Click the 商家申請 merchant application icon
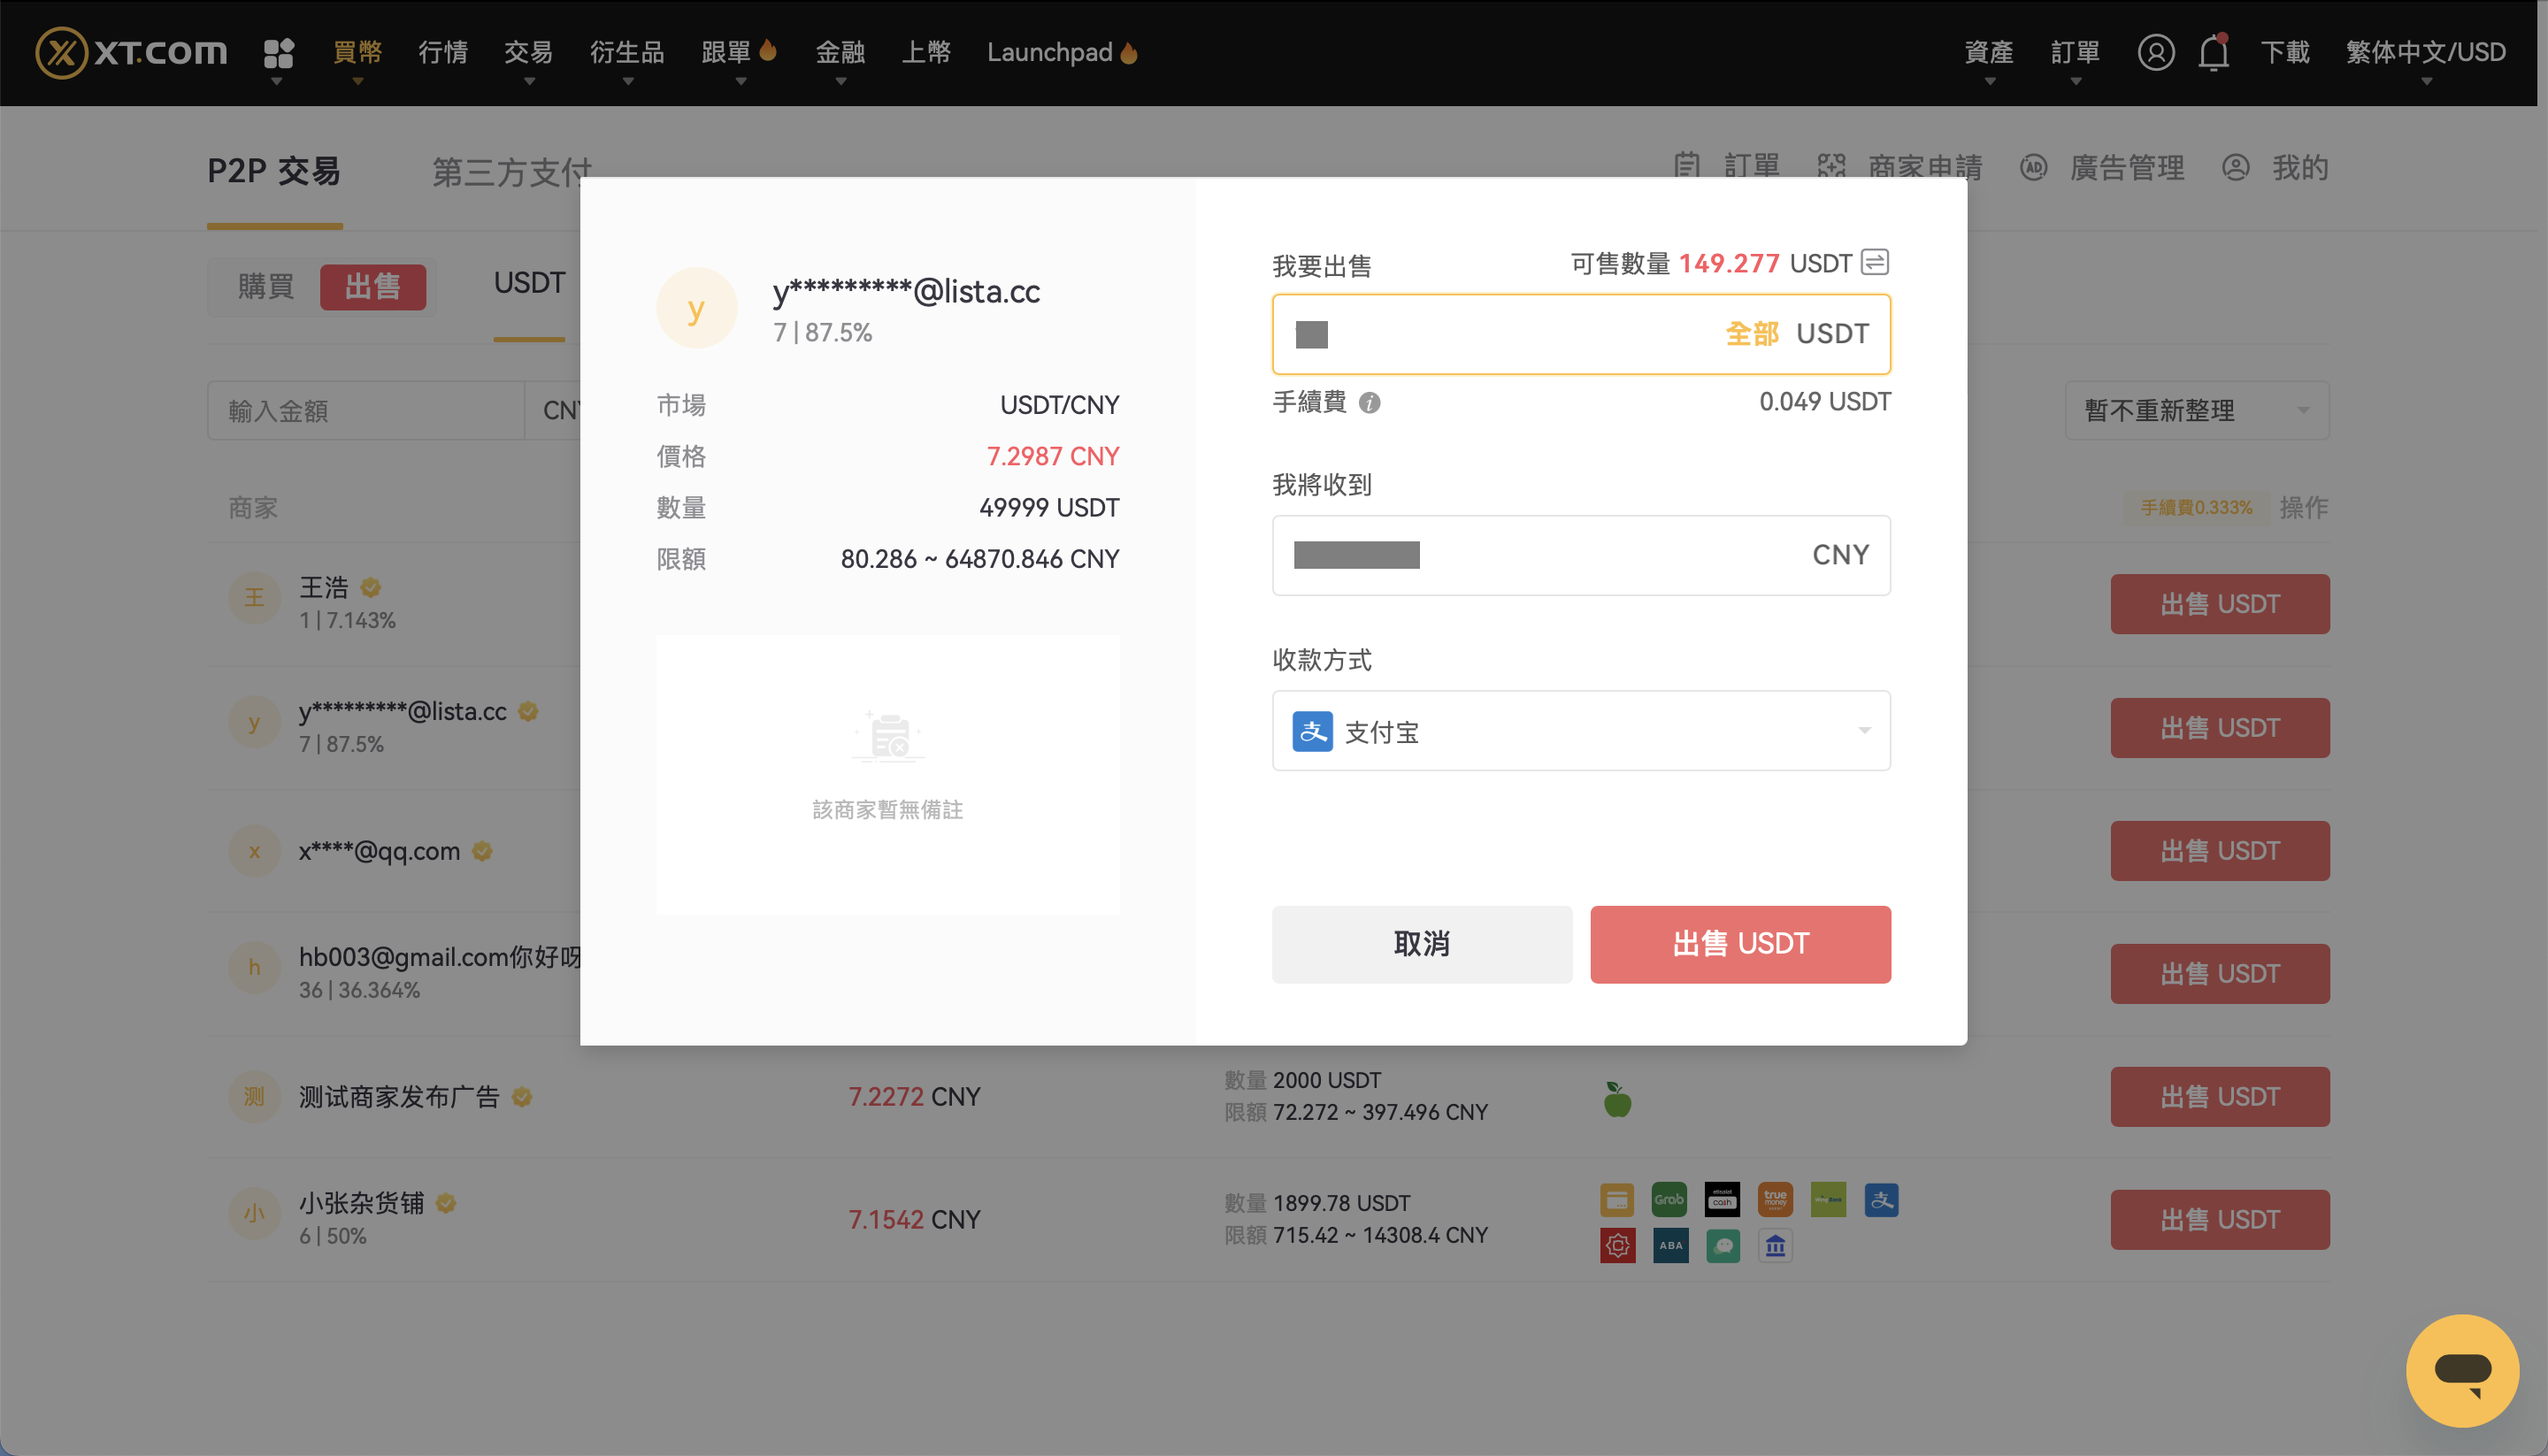This screenshot has height=1456, width=2548. [x=1831, y=166]
